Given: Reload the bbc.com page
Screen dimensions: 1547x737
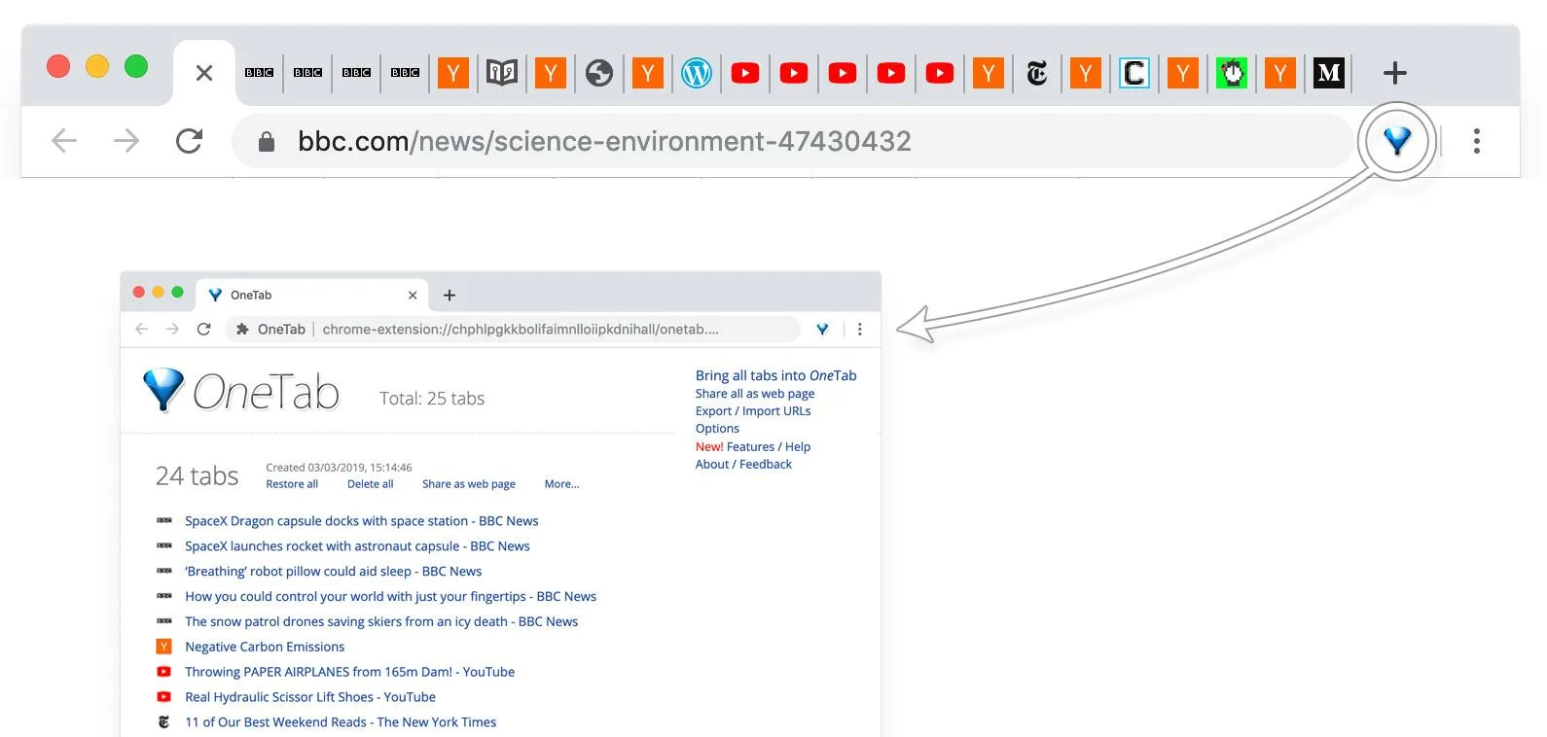Looking at the screenshot, I should (190, 141).
